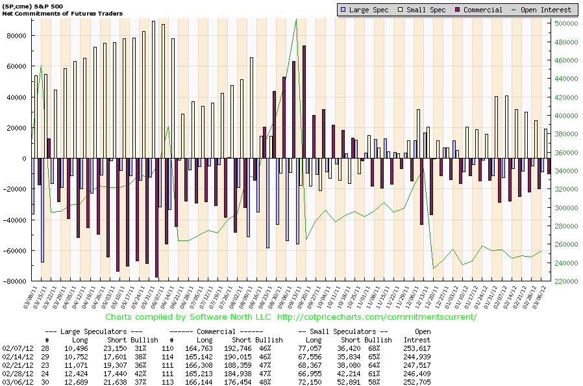The image size is (583, 386).
Task: Click the open interest value 253,617
Action: [x=417, y=348]
